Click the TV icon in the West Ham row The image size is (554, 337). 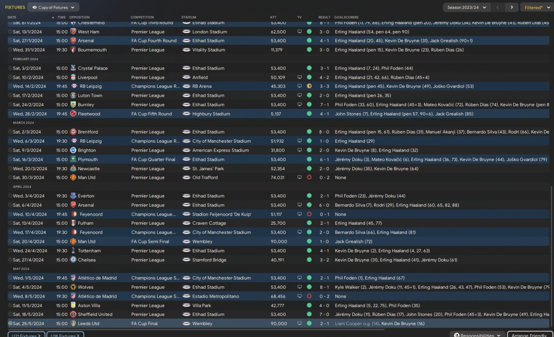(300, 32)
